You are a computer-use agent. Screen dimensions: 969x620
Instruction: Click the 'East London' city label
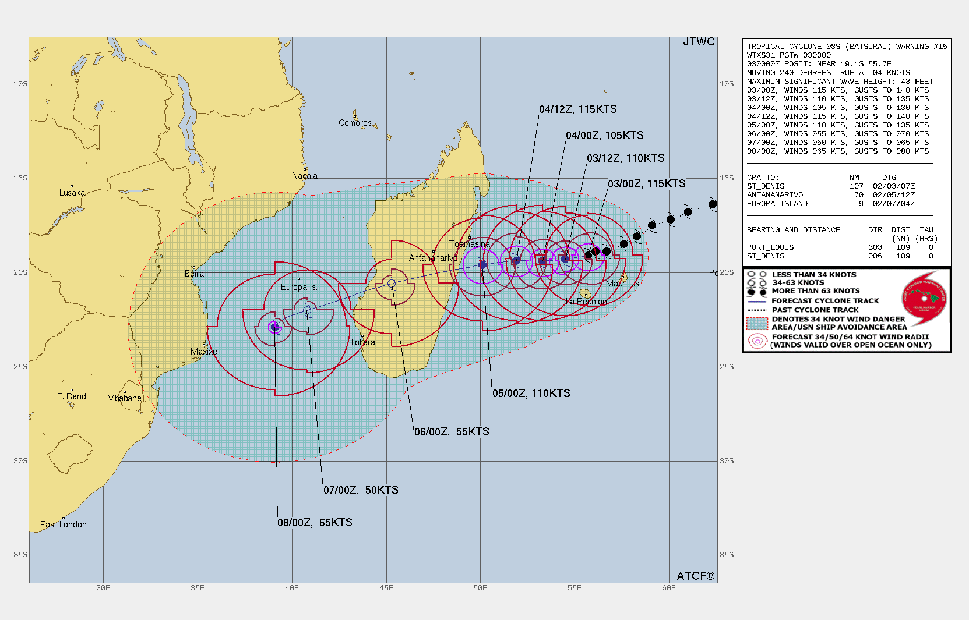(64, 525)
